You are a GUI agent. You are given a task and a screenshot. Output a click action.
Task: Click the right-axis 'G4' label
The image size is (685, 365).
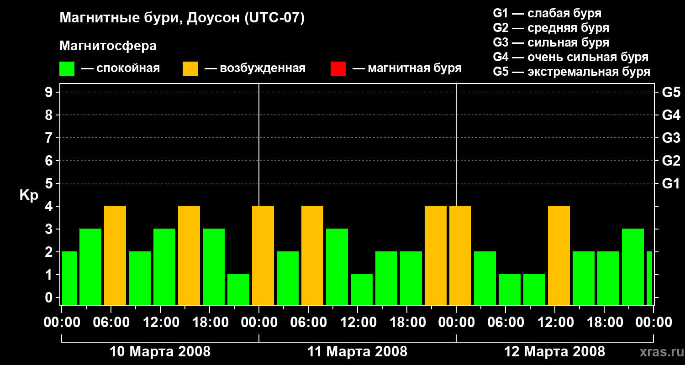coord(671,115)
